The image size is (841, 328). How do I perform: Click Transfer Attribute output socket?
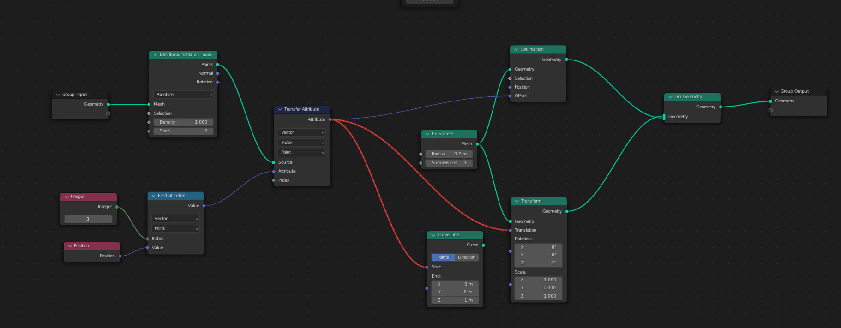pos(330,119)
